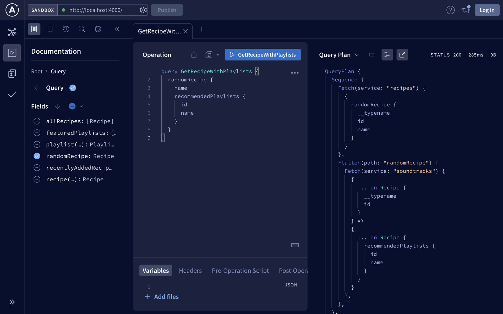Open the operation history panel
The height and width of the screenshot is (314, 503).
point(66,29)
